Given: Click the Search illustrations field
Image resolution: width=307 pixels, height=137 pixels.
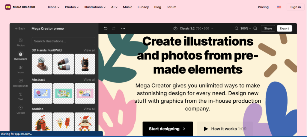Looking at the screenshot, I should click(64, 41).
